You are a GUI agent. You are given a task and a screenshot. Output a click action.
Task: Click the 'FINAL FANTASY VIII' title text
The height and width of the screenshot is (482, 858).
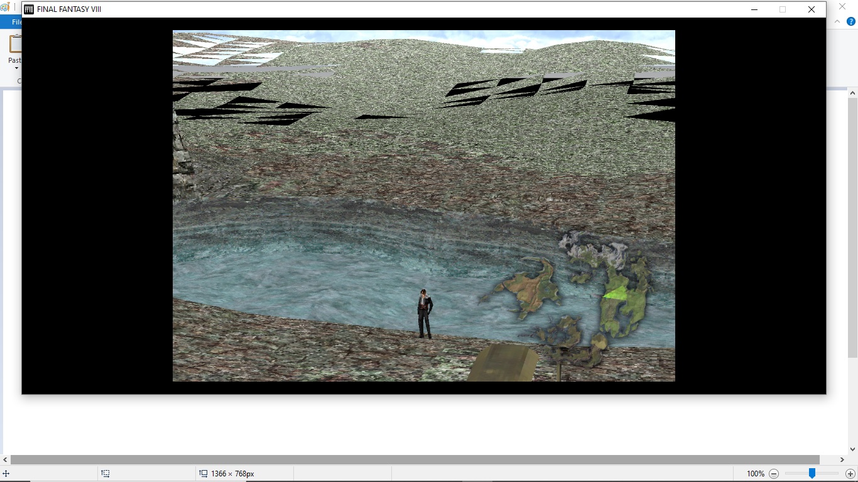coord(69,9)
